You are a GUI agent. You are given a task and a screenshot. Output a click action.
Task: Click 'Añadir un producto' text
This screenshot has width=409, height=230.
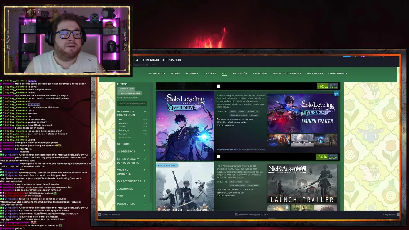tap(111, 215)
